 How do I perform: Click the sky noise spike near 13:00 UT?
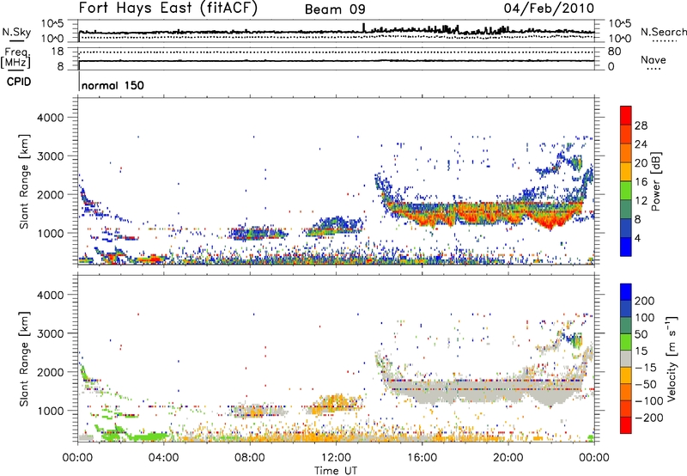363,27
